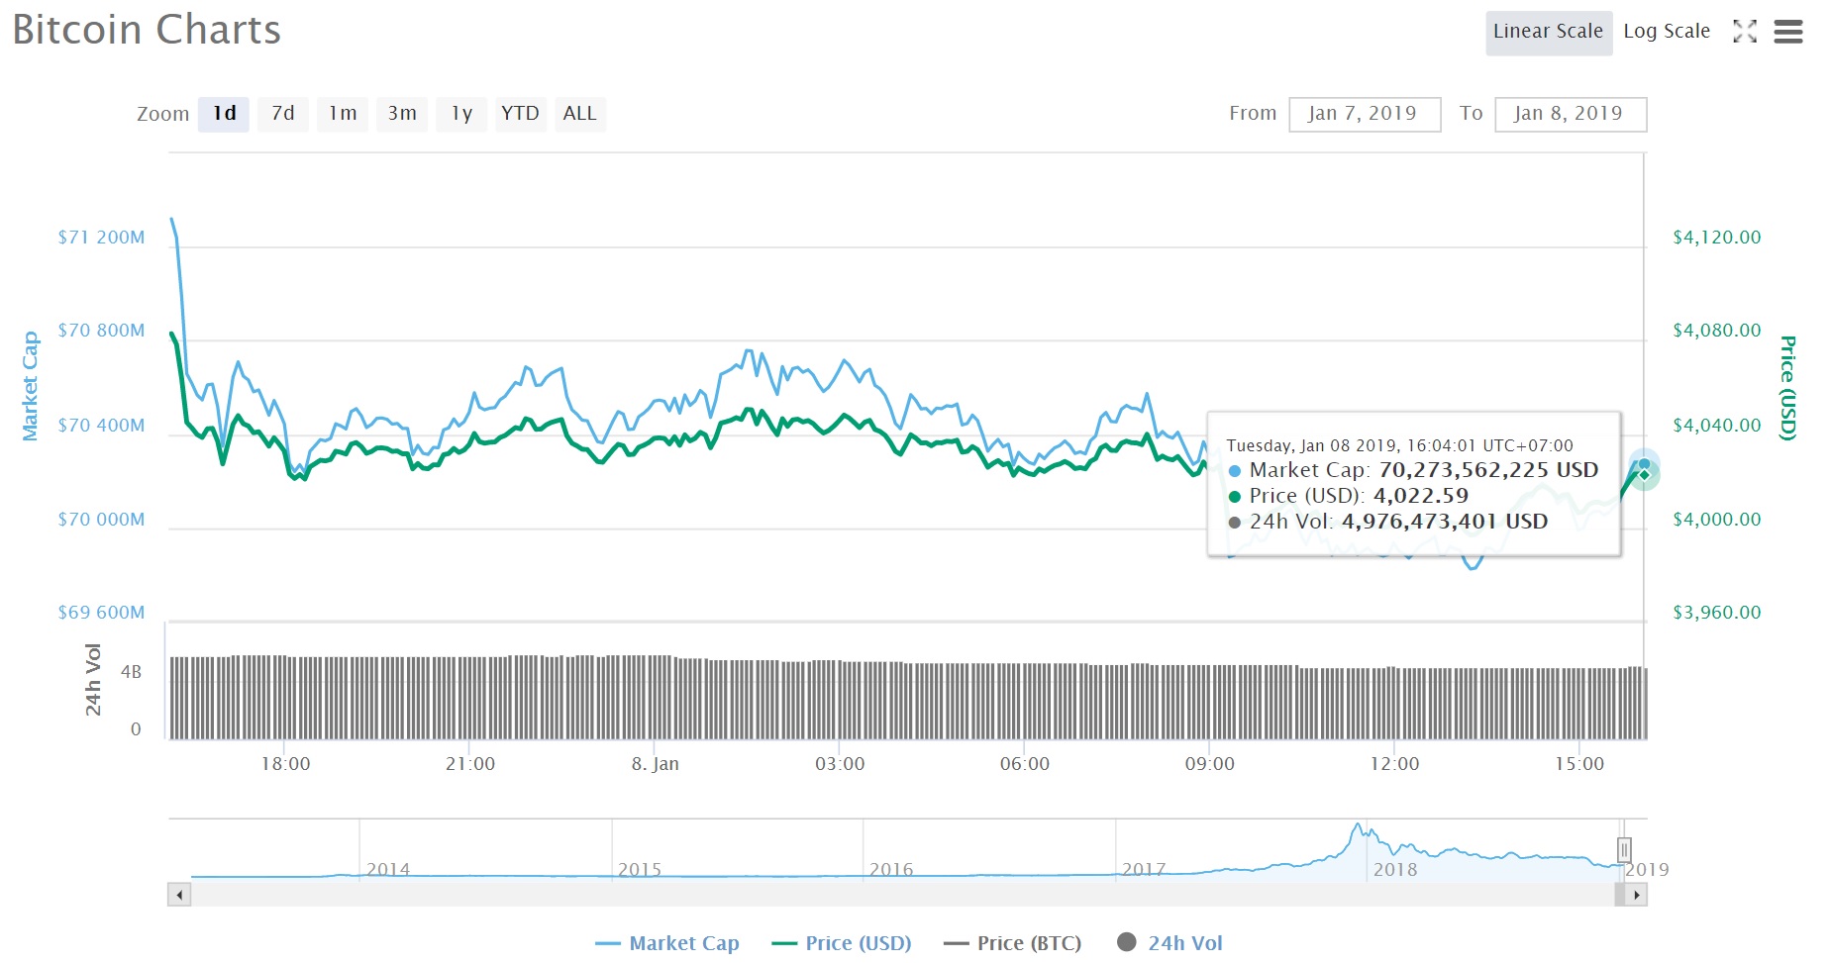Click the navigator timeline at 2015
The height and width of the screenshot is (963, 1830).
(x=640, y=870)
